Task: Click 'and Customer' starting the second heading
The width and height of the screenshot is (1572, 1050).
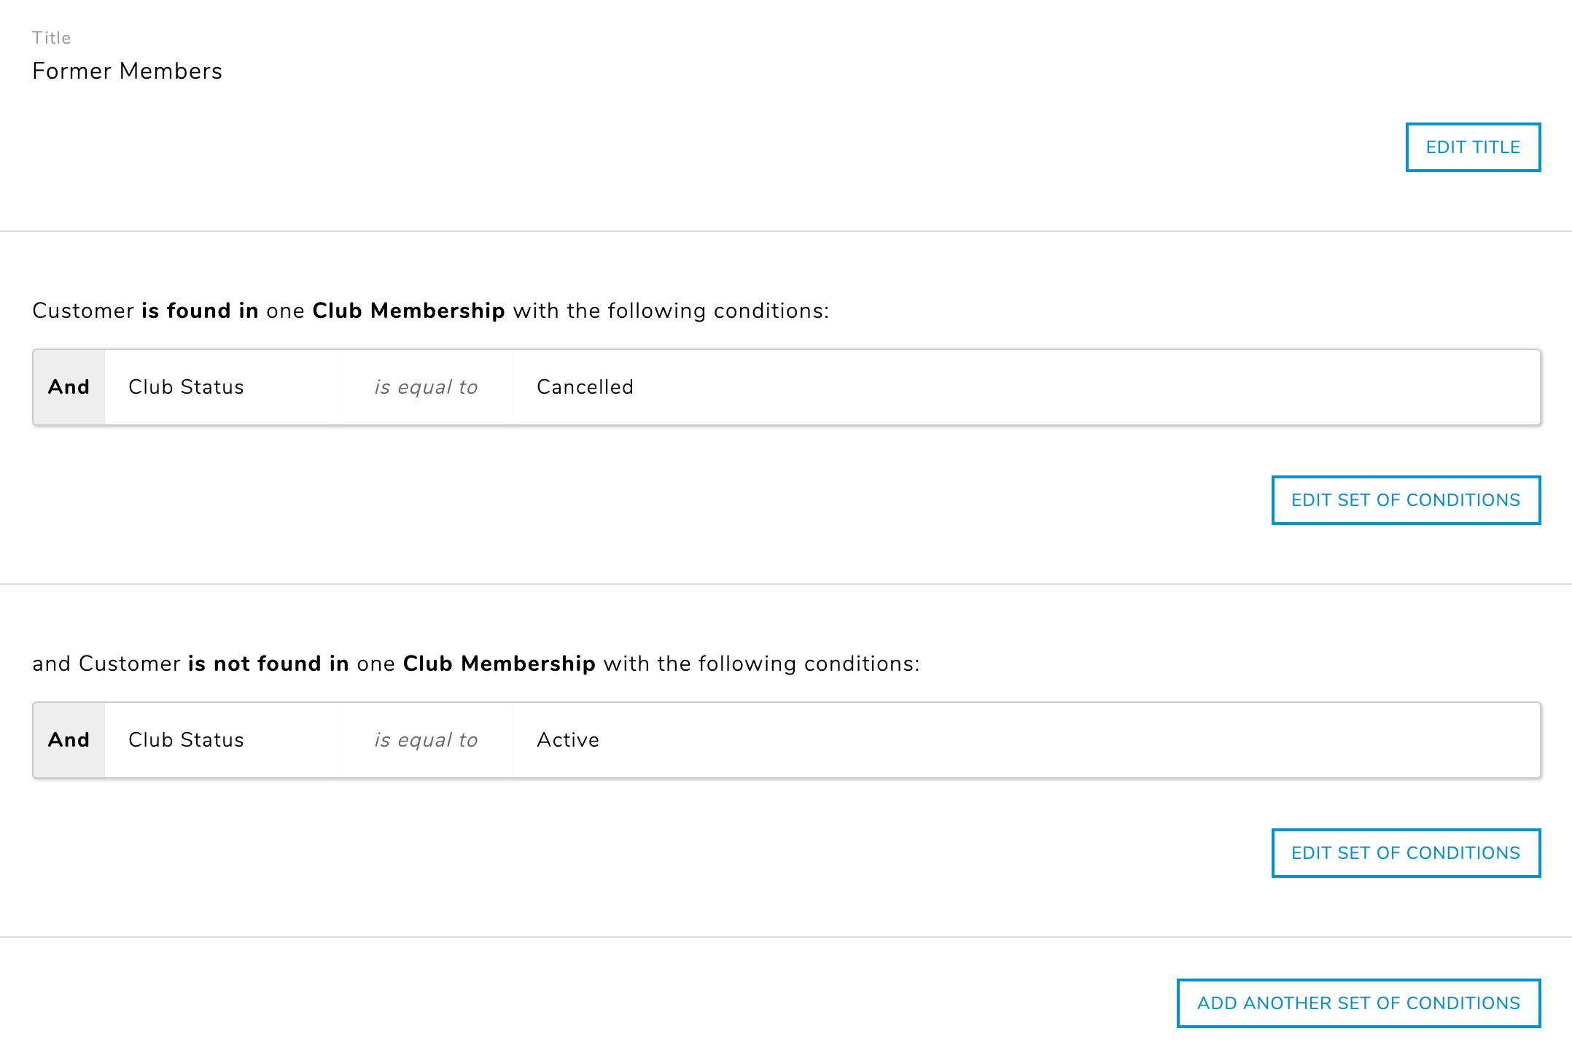Action: pos(106,664)
